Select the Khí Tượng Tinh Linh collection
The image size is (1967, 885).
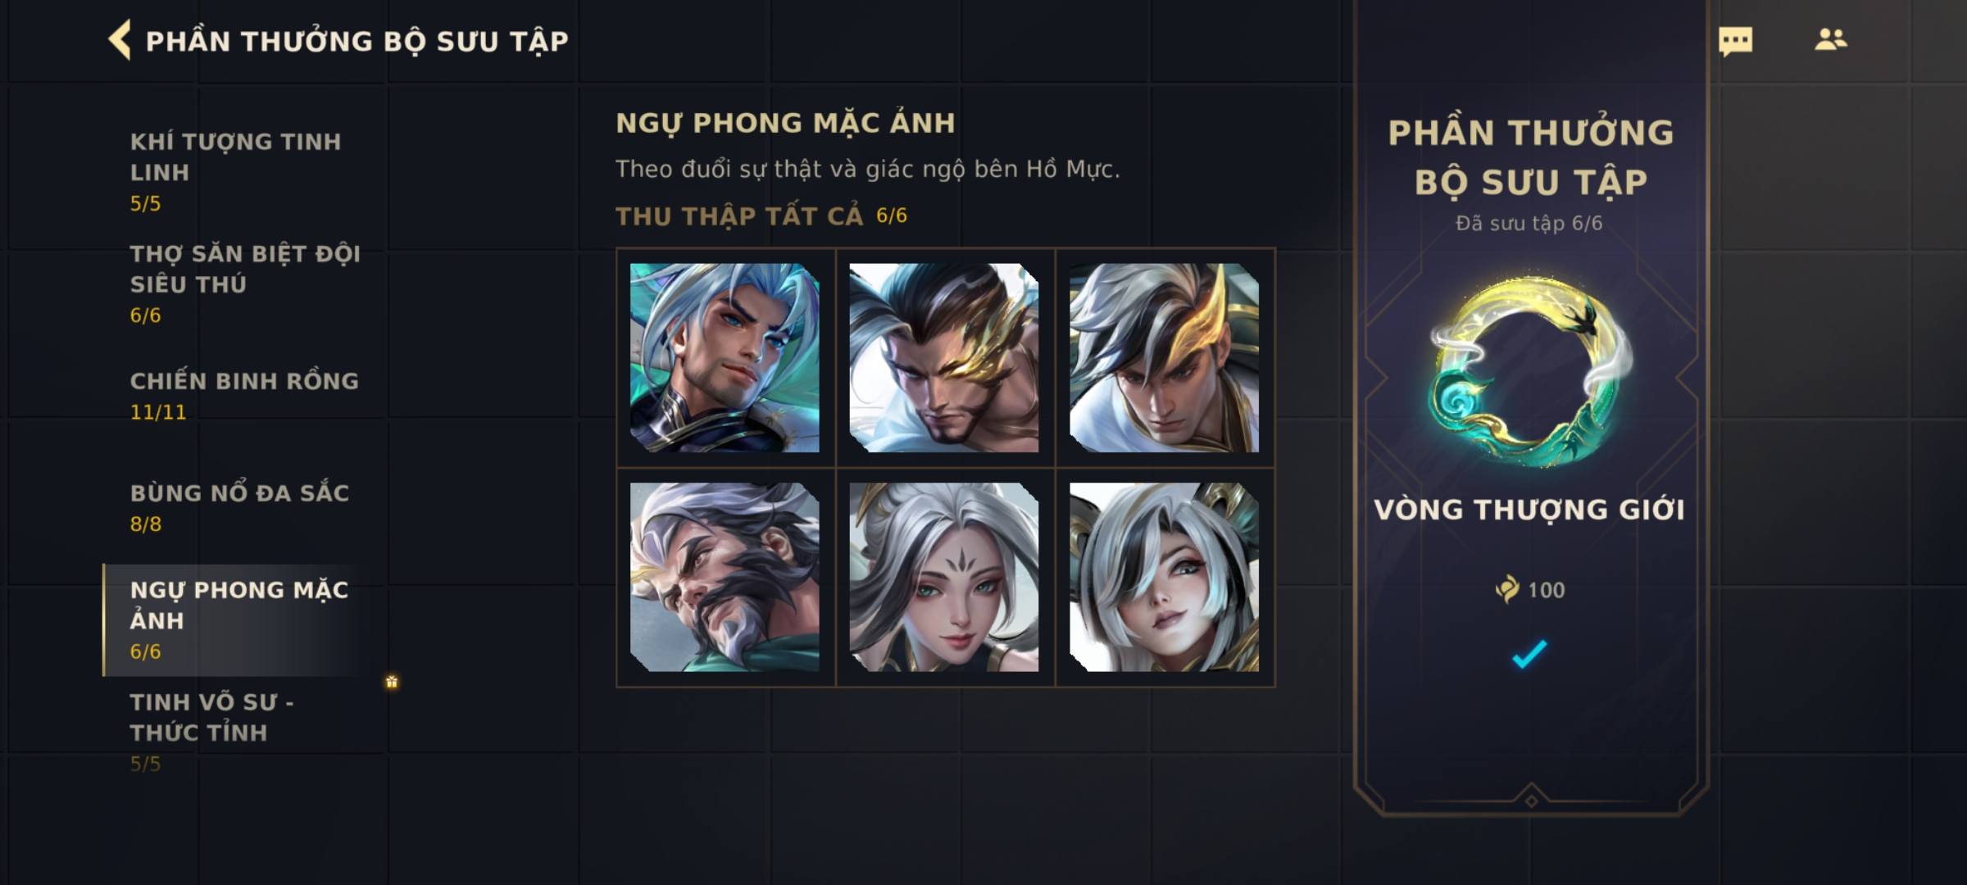coord(238,172)
